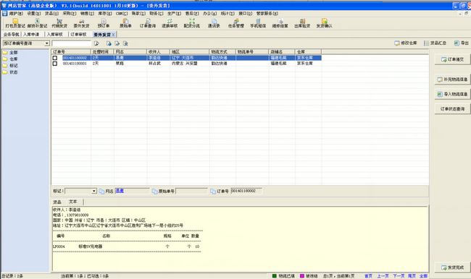Open the 维修结算 toolbar icon

coord(280,23)
